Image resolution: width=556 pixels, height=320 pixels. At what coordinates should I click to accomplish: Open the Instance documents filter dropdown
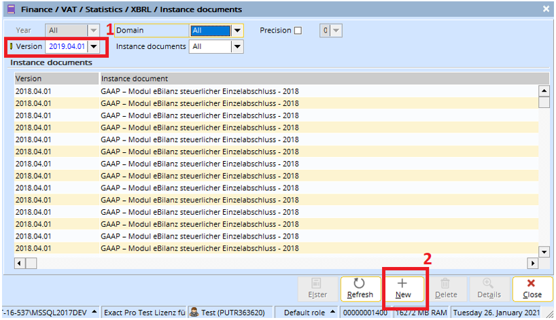237,47
